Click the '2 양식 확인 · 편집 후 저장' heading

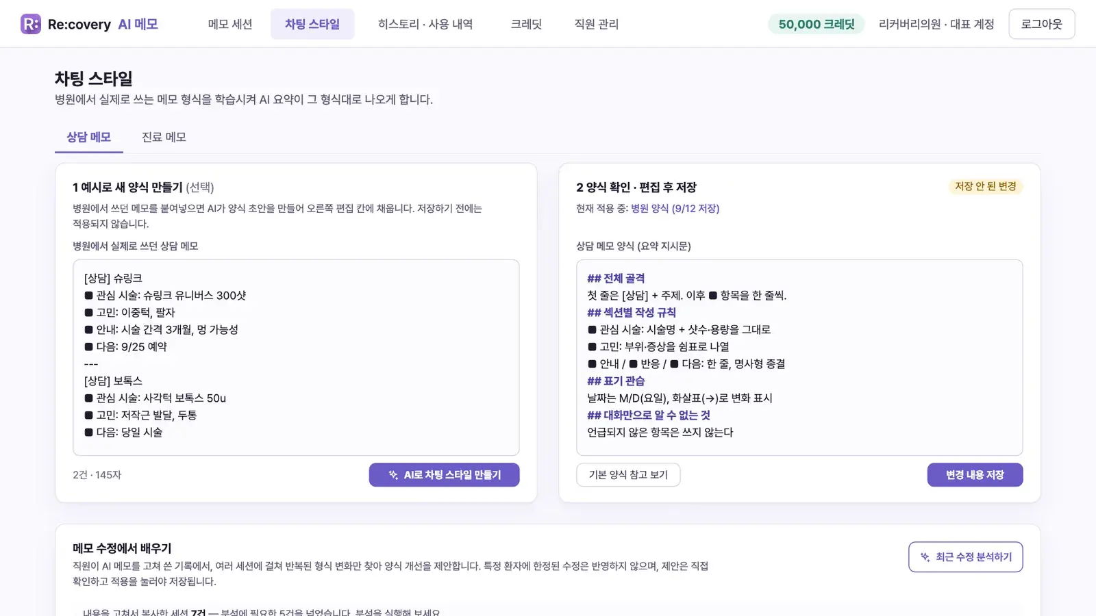[636, 187]
